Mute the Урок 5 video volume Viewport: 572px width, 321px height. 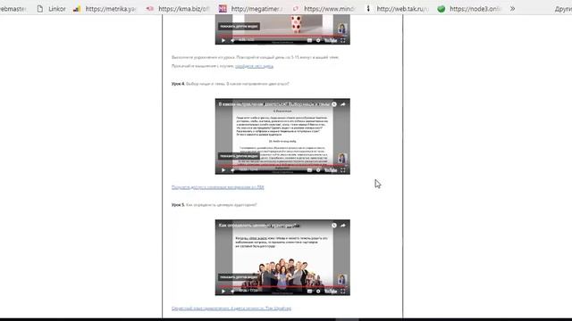pos(232,292)
